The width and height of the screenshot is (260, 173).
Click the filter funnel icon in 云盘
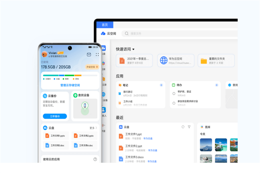point(189,127)
